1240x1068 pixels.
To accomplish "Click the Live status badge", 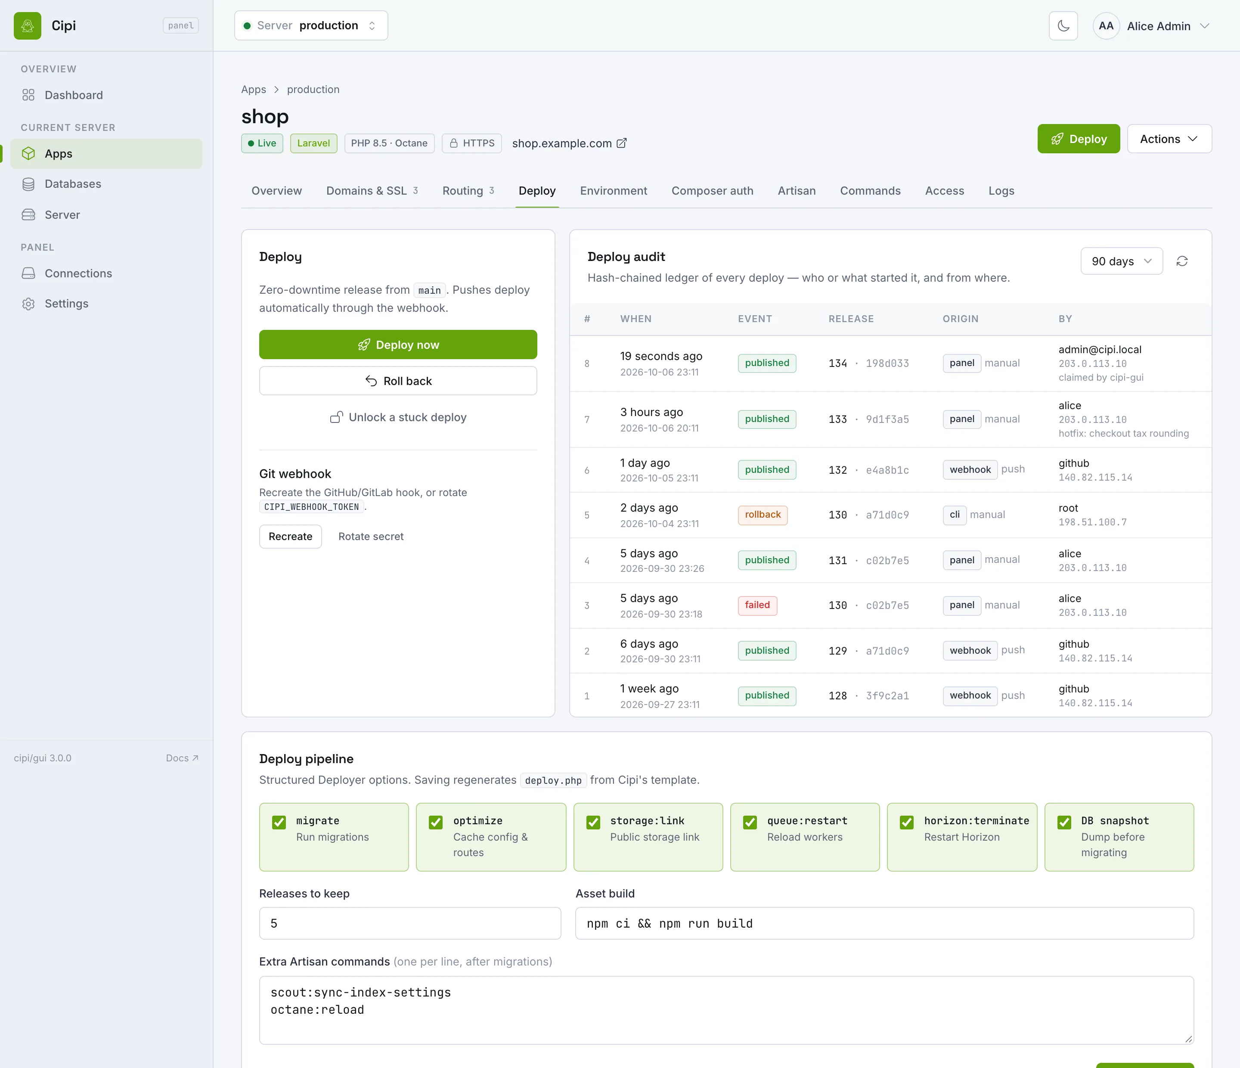I will click(x=262, y=143).
